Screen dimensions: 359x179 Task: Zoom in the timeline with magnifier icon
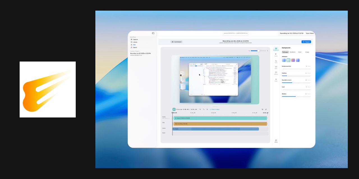207,109
